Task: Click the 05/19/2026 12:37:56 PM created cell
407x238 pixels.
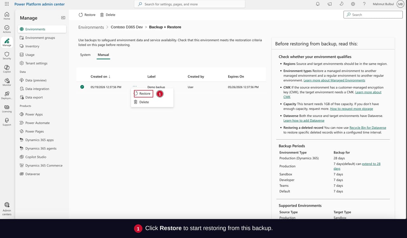Action: click(x=106, y=87)
